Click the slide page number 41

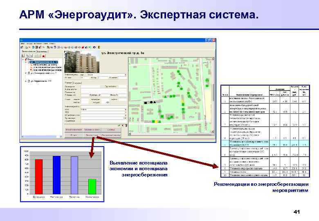click(297, 212)
